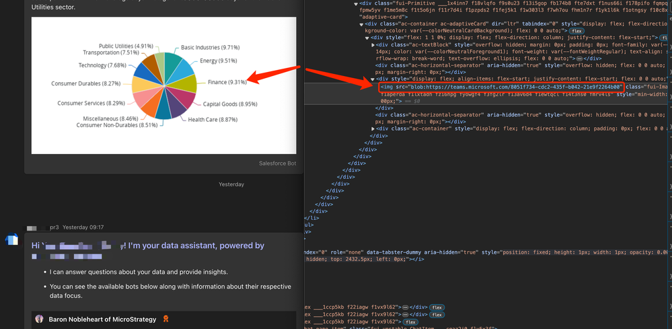Click the 'Energy (9.51%)' chart label
This screenshot has height=329, width=672.
218,61
